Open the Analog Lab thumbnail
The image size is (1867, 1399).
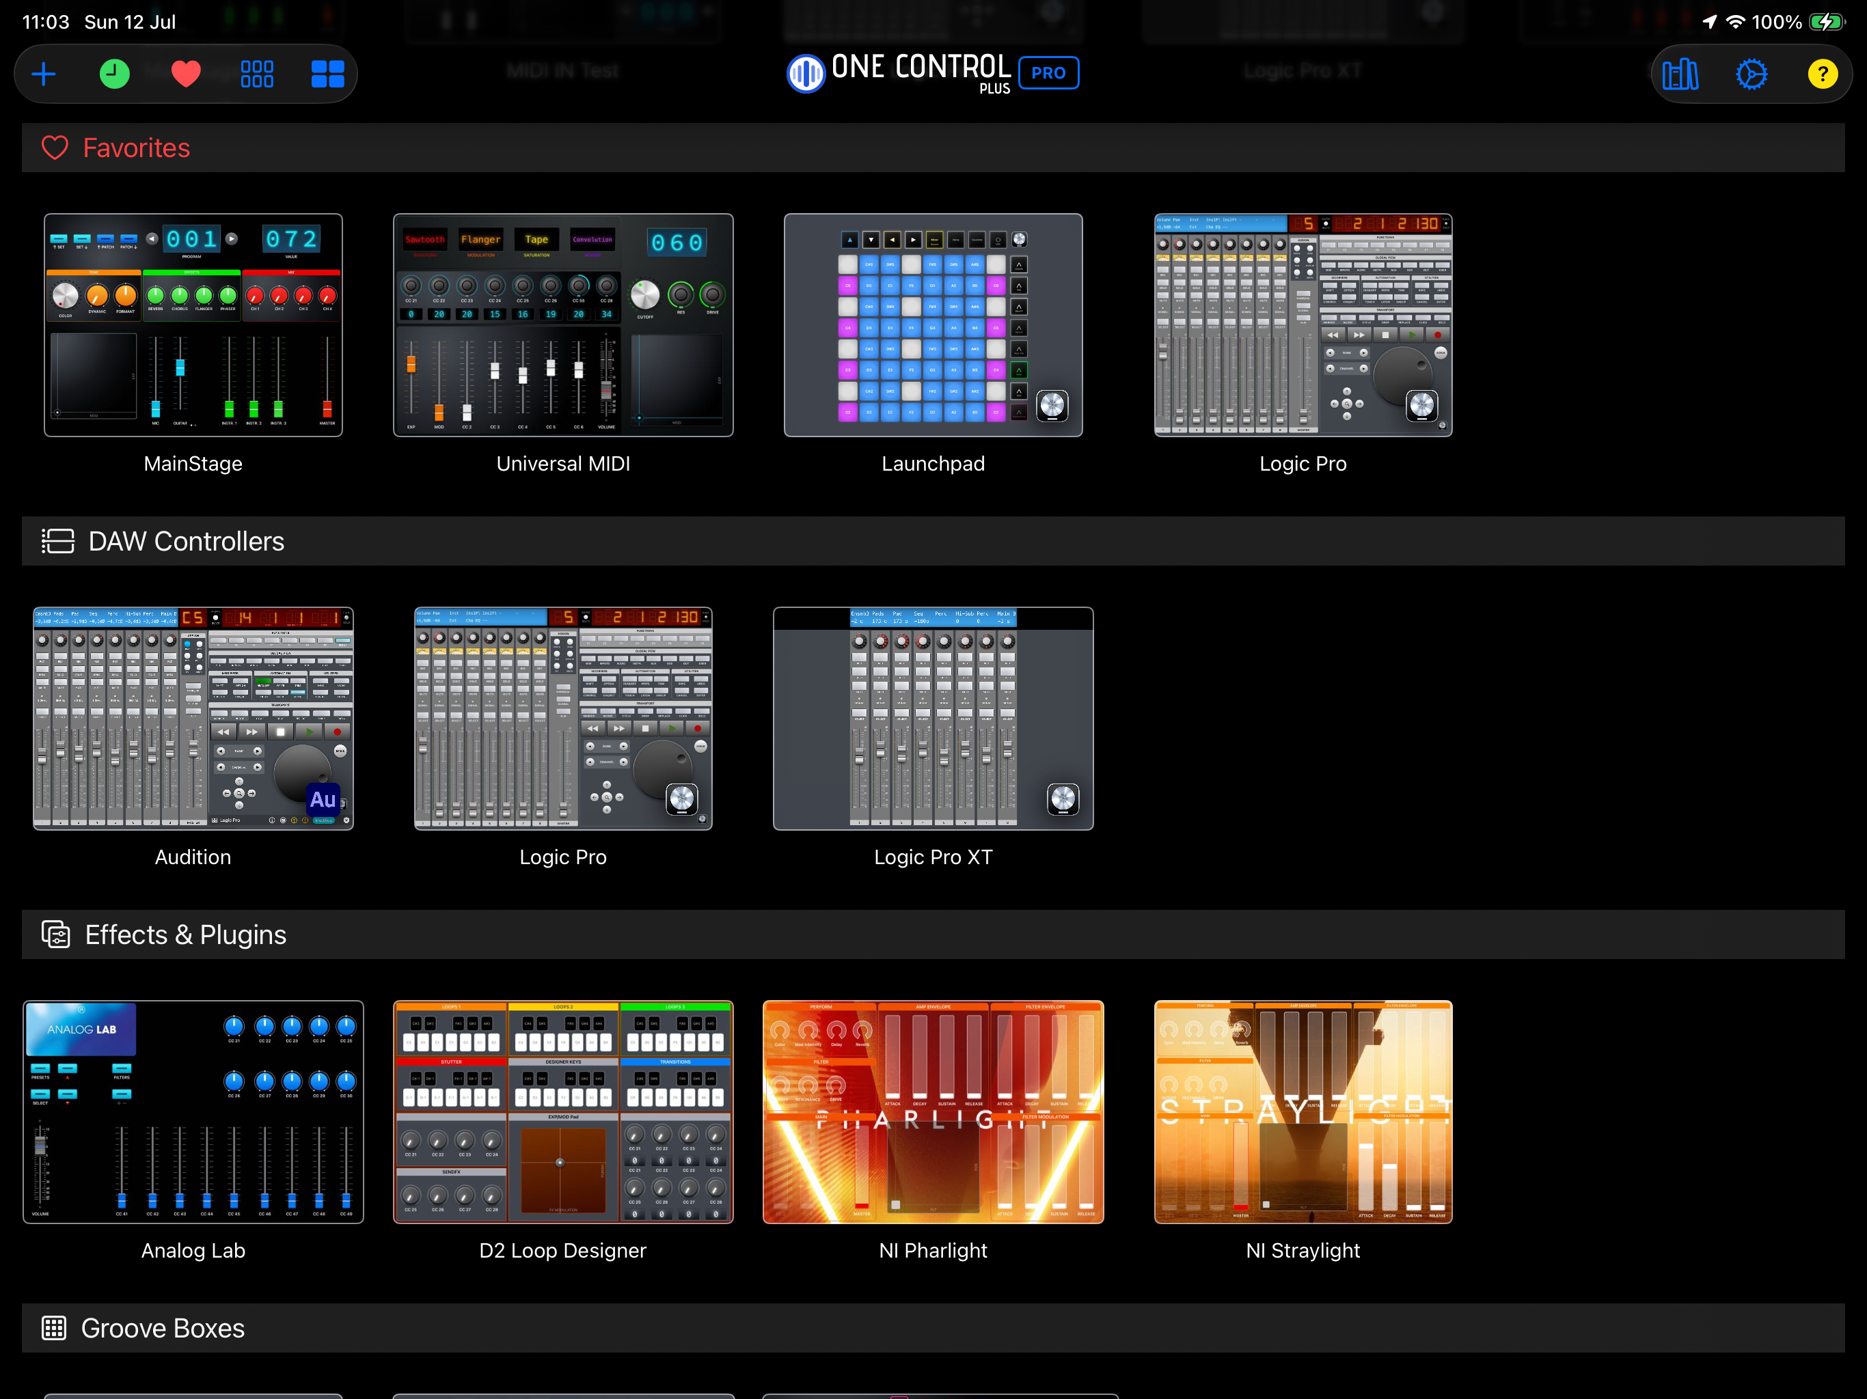[193, 1111]
